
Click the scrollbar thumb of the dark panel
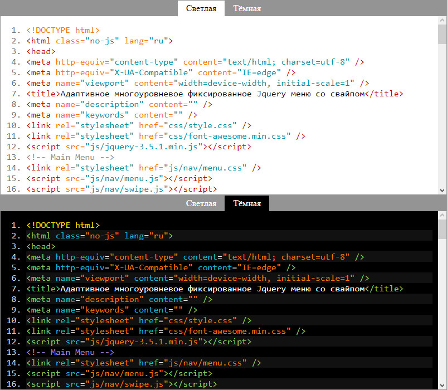442,230
